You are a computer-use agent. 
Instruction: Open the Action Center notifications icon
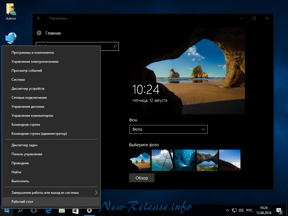click(x=279, y=211)
